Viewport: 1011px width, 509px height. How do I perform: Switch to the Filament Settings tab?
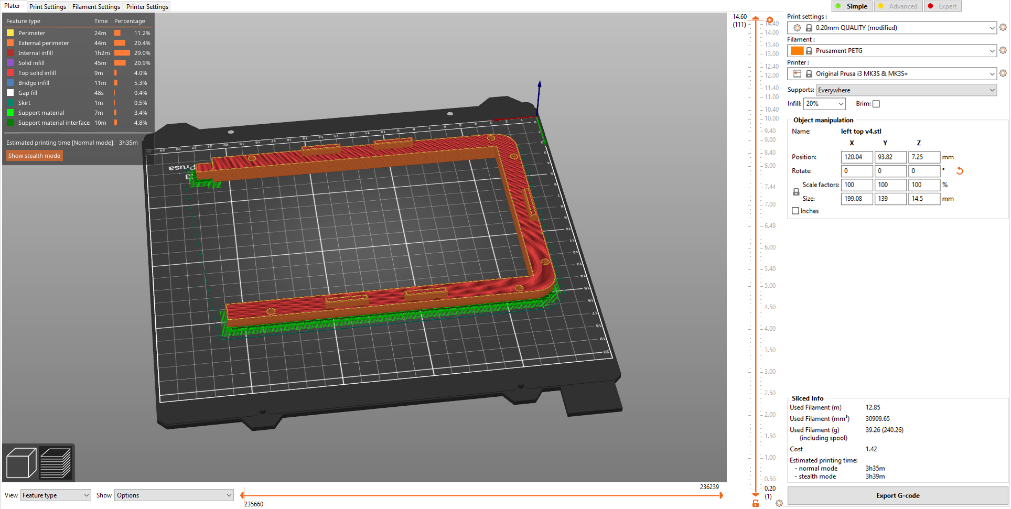(x=96, y=6)
